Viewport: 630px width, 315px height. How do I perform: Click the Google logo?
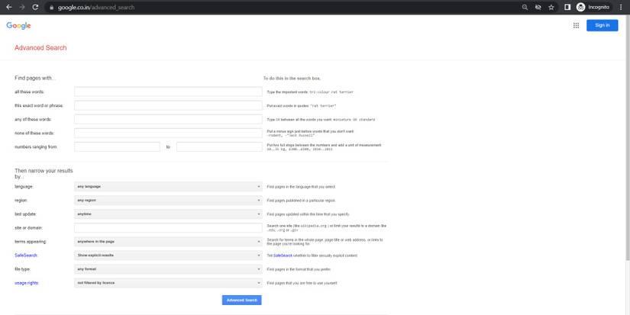(x=18, y=26)
